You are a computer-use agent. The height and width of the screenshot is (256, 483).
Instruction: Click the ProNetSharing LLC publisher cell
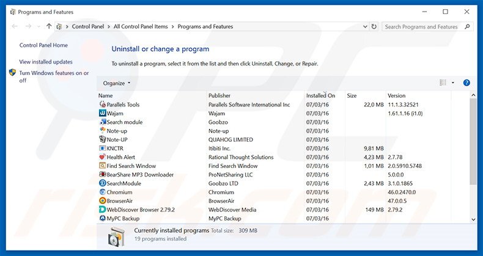230,175
